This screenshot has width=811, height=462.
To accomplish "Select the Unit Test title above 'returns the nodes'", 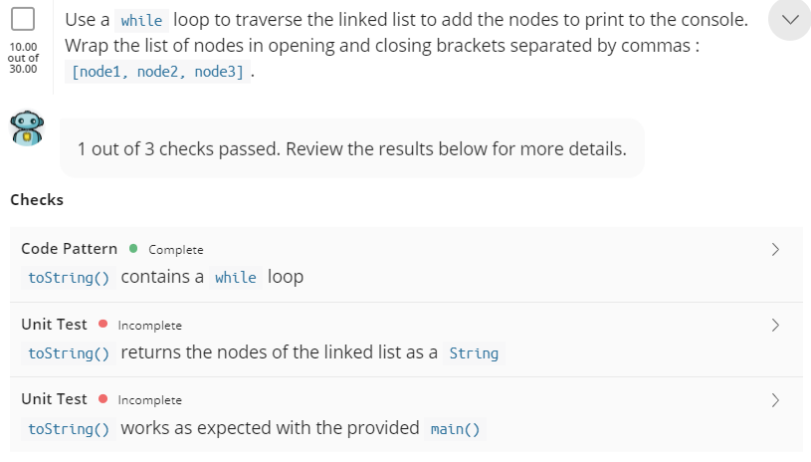I will tap(54, 325).
